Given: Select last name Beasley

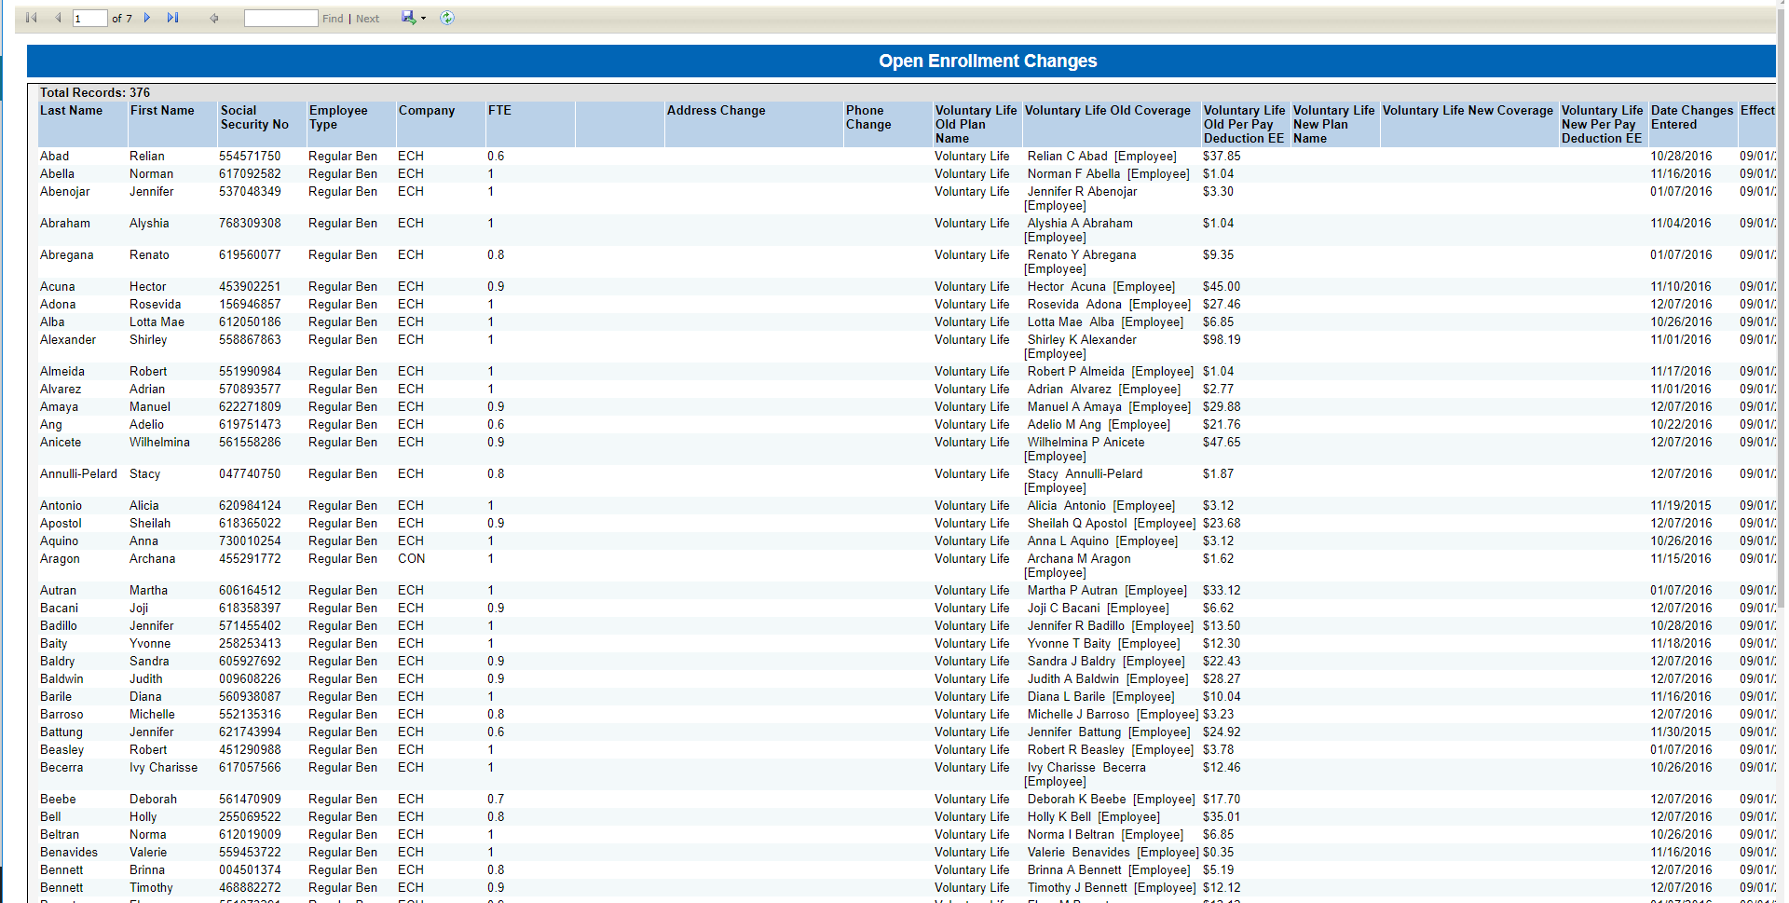Looking at the screenshot, I should point(61,749).
